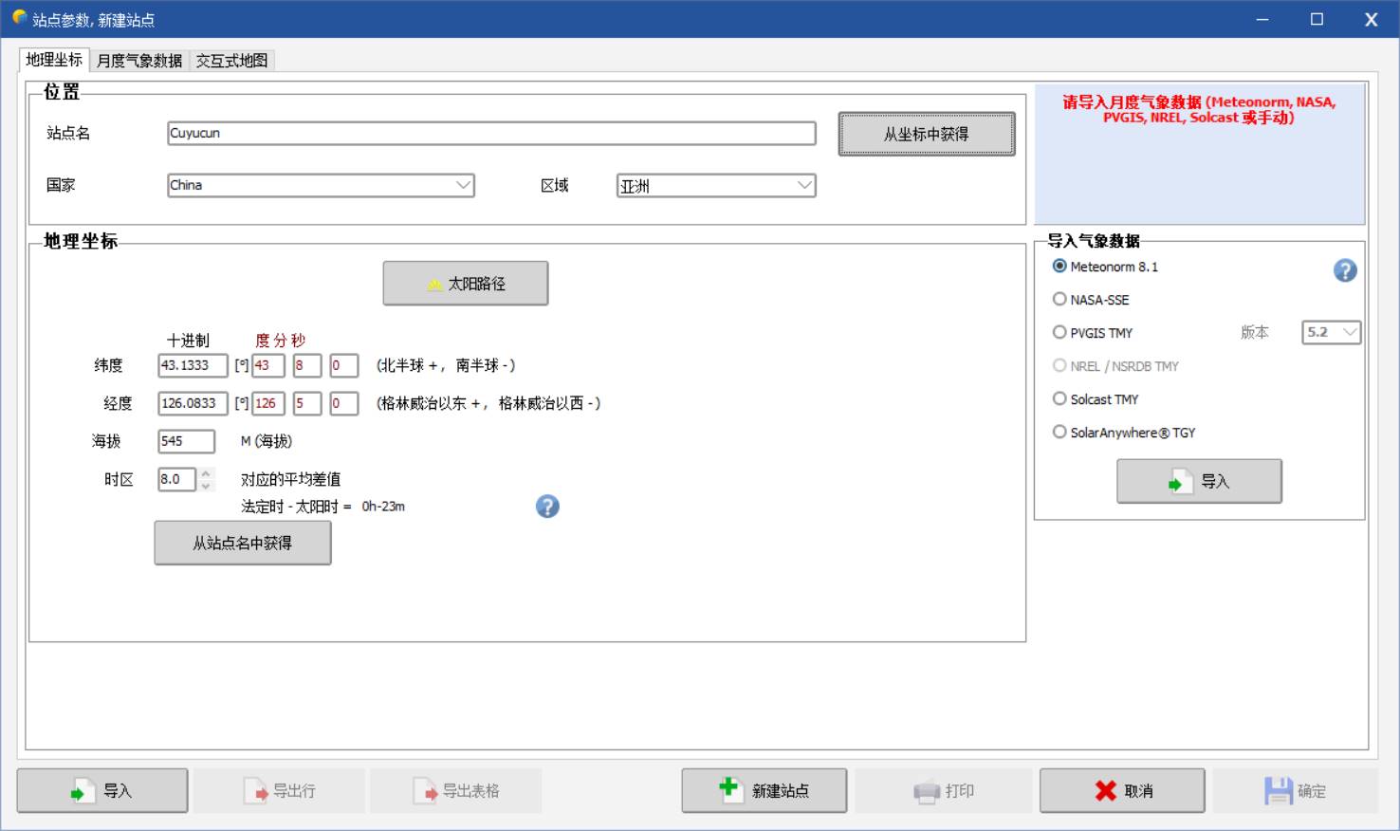Click the 太阳路径 sun path button
1400x831 pixels.
click(x=465, y=284)
